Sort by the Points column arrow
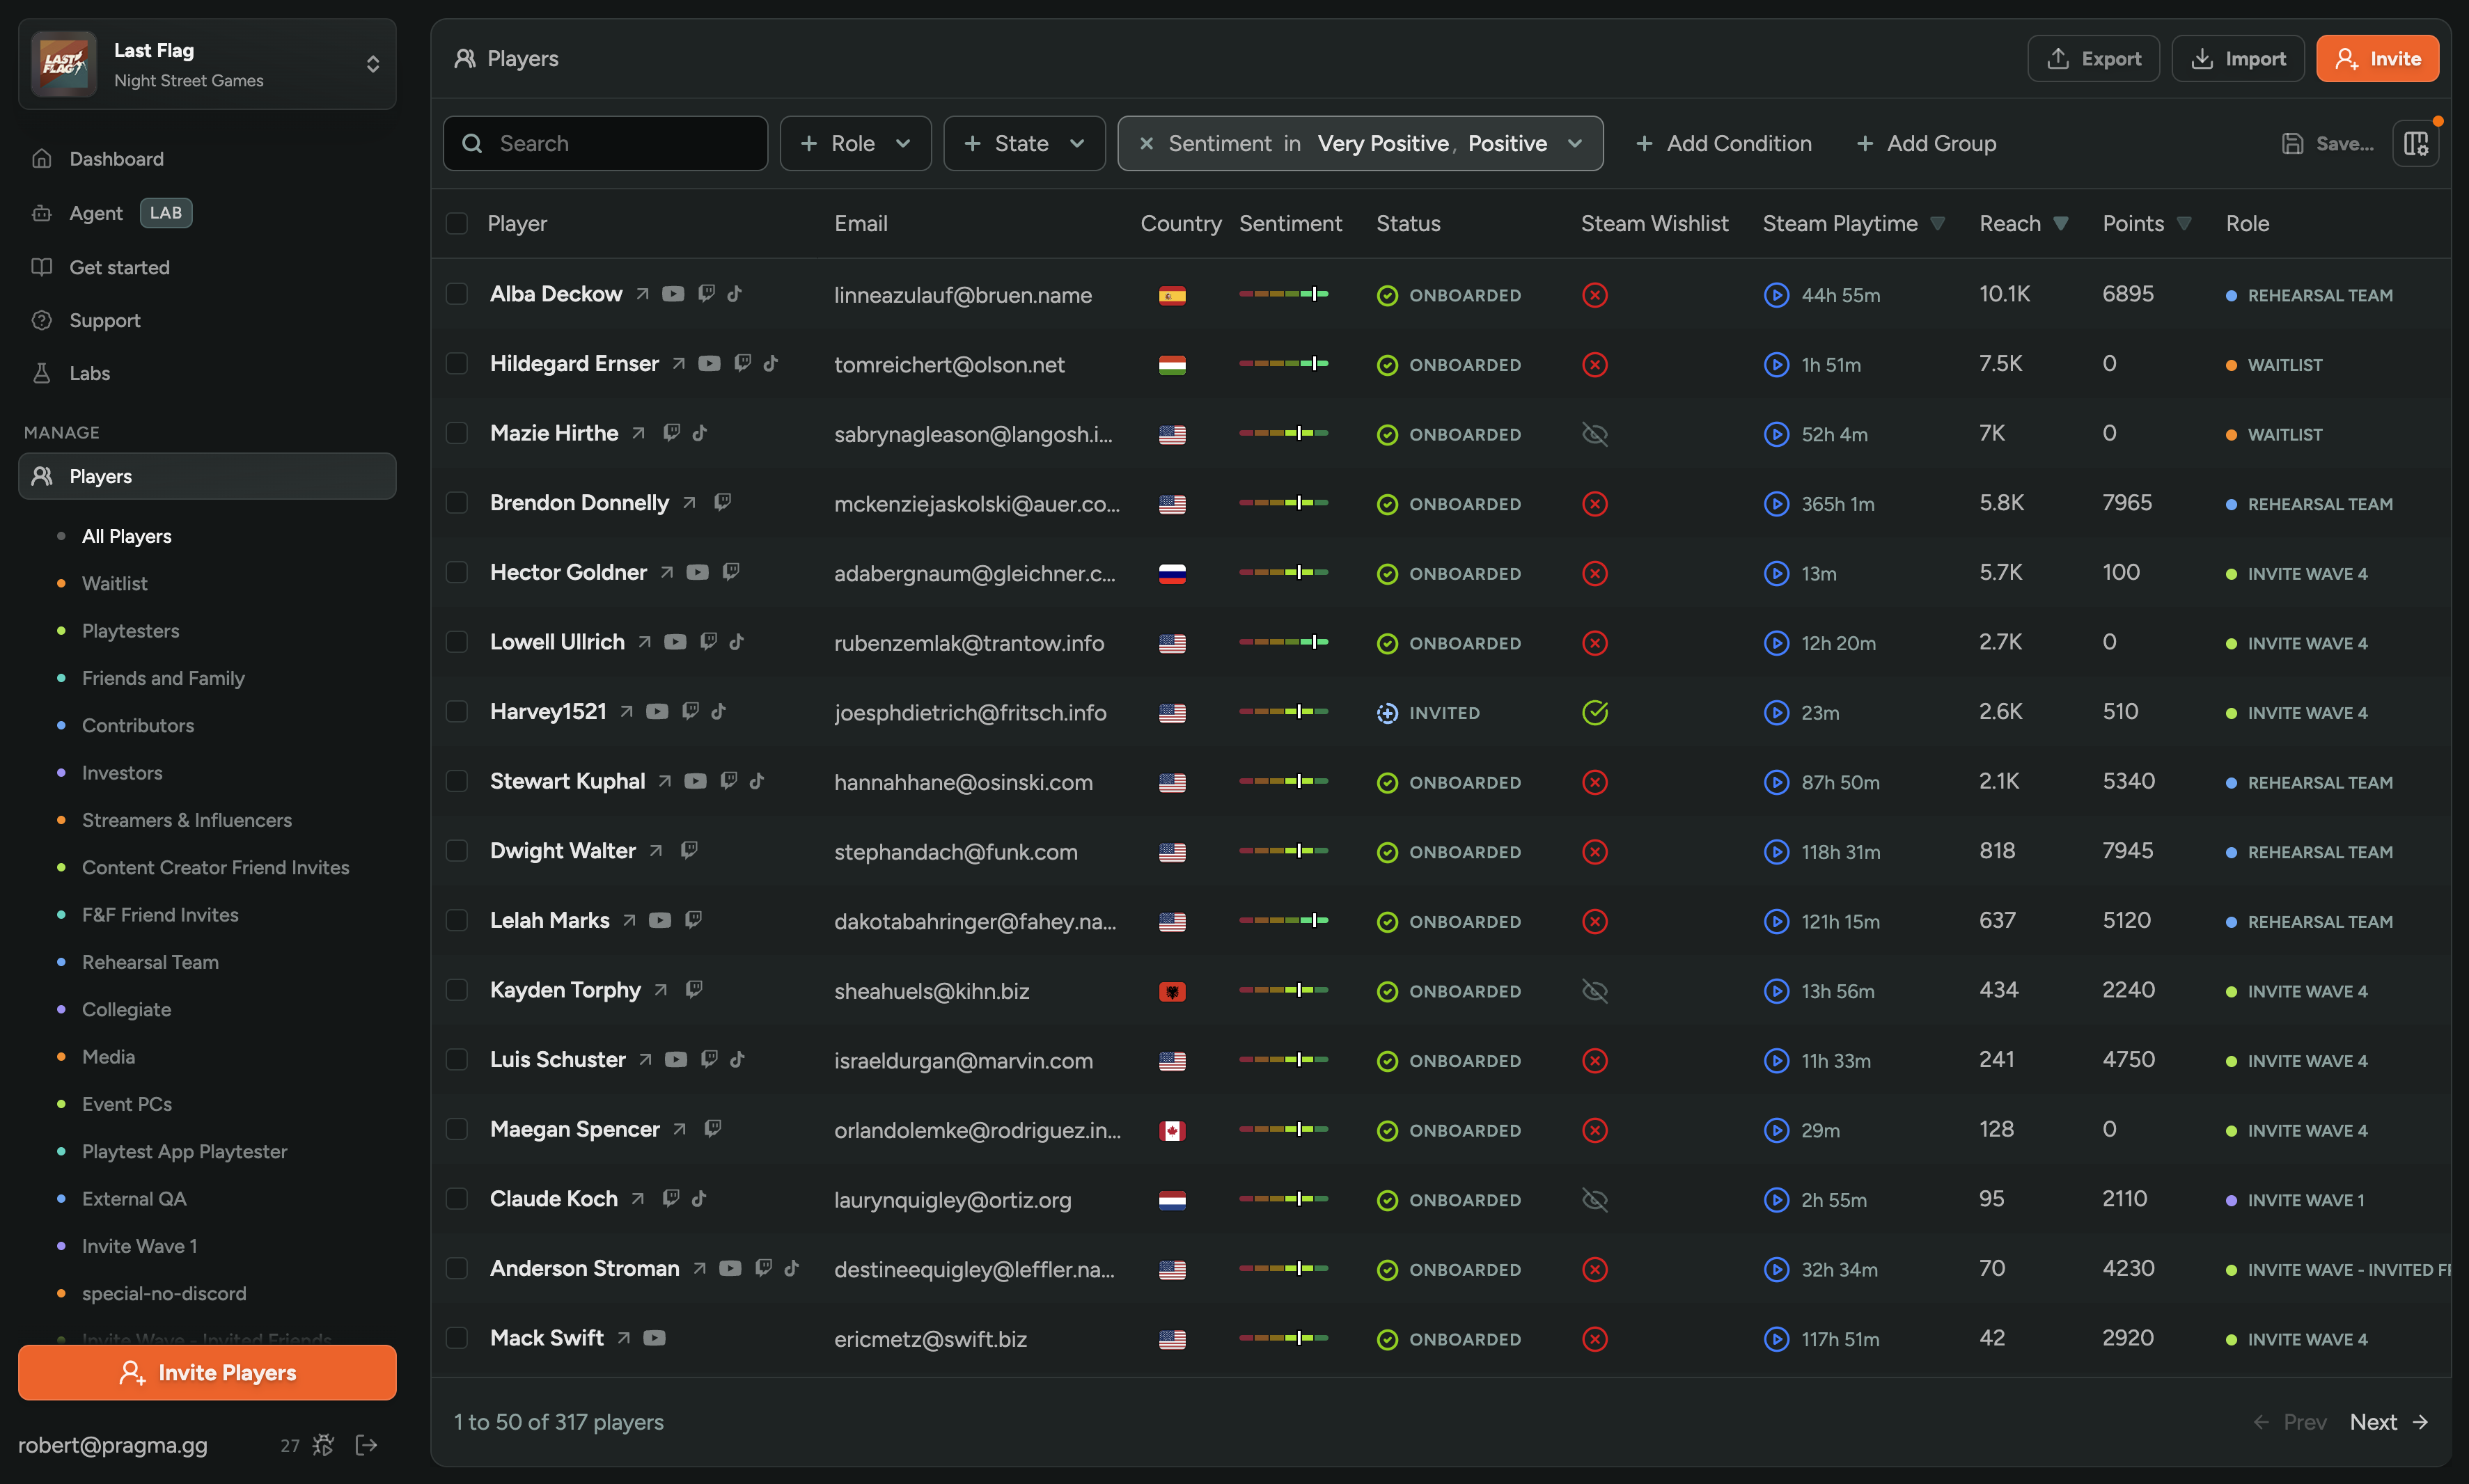Screen dimensions: 2469x1484 [2184, 224]
